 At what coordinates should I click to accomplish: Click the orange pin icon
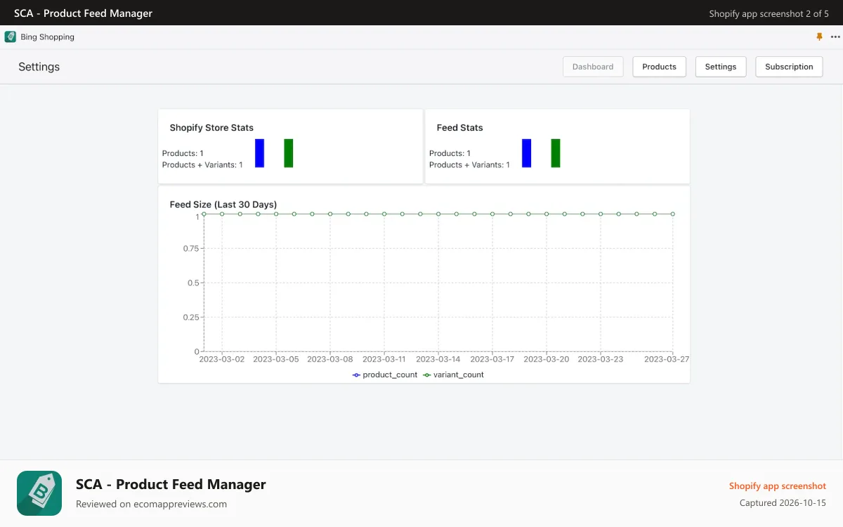coord(819,37)
